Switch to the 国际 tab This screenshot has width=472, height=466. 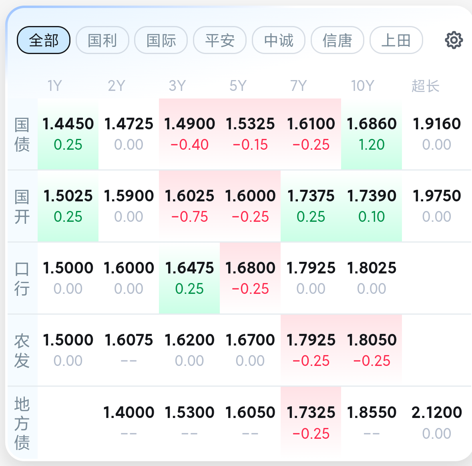[x=161, y=40]
